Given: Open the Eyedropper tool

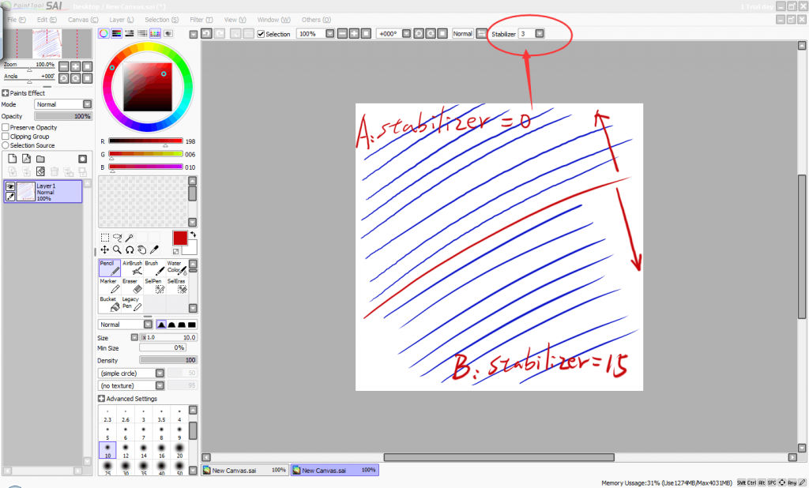Looking at the screenshot, I should tap(154, 249).
